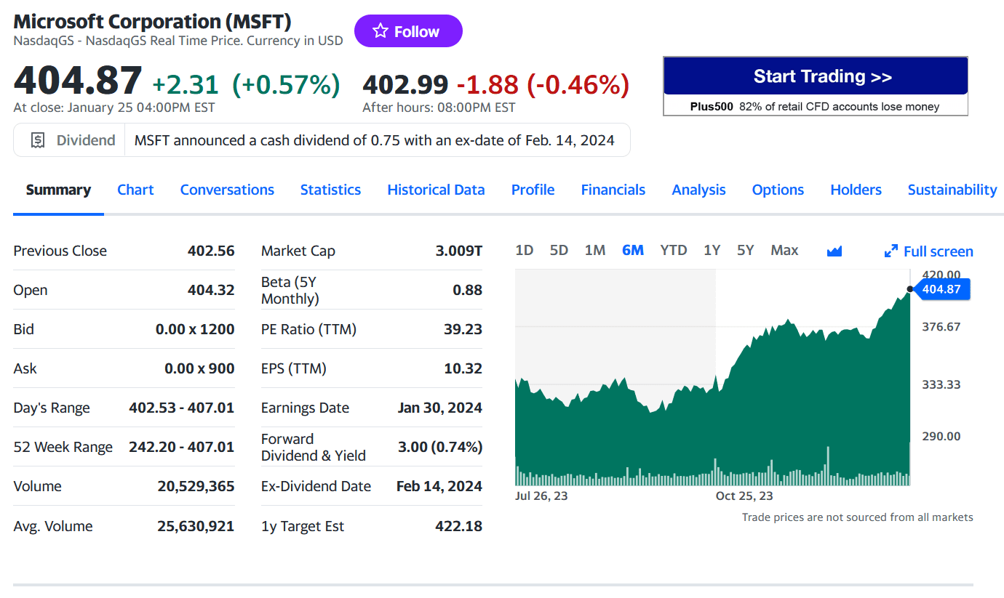
Task: Click the star icon in Follow button
Action: pos(381,31)
